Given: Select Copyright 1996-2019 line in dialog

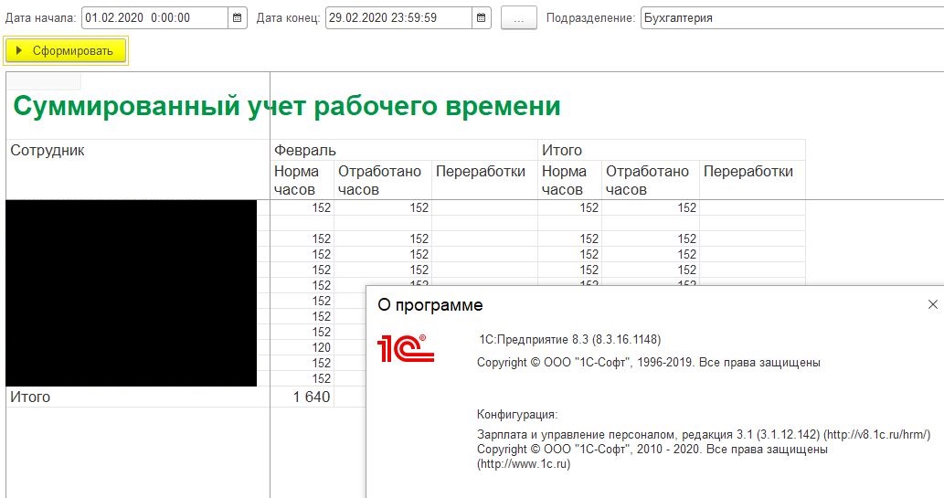Looking at the screenshot, I should (x=649, y=363).
